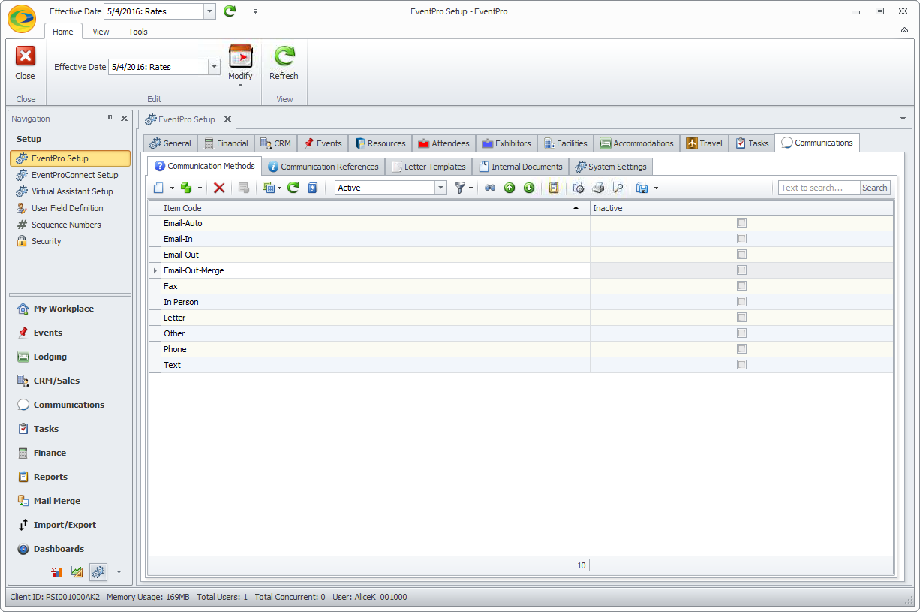Click the large green Refresh icon in the ribbon
This screenshot has width=920, height=612.
[284, 56]
